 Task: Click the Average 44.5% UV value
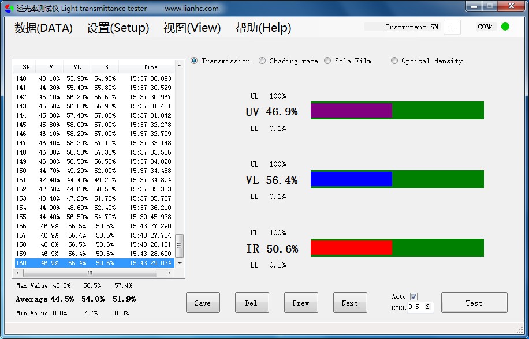coord(62,299)
